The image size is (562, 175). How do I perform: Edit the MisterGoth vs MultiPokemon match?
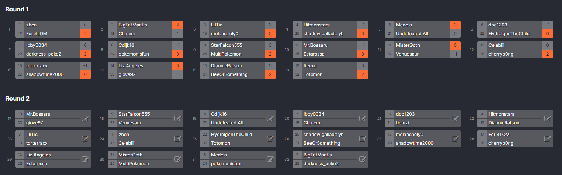point(177,159)
